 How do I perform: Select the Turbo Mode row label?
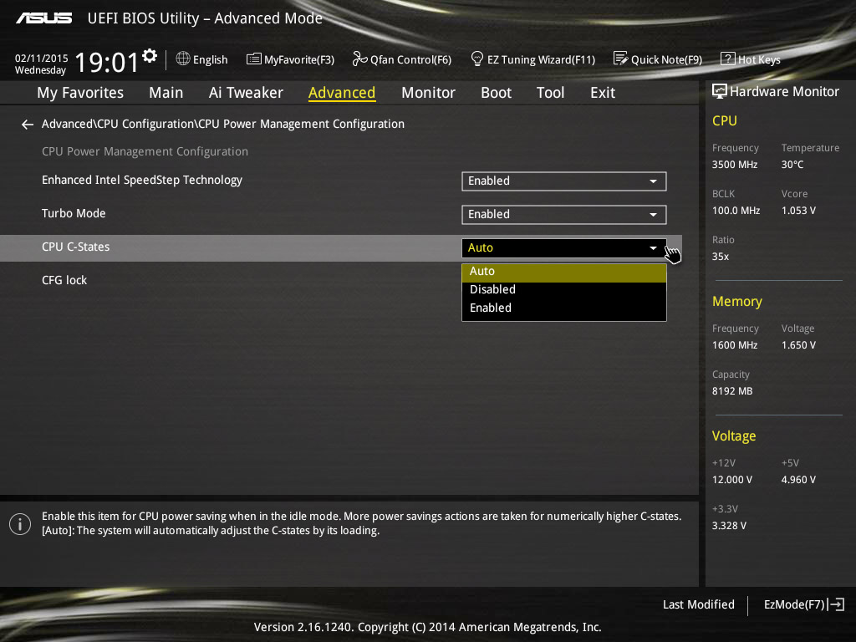pos(74,213)
